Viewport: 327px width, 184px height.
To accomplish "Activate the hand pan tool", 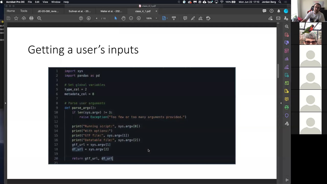I will 123,18.
